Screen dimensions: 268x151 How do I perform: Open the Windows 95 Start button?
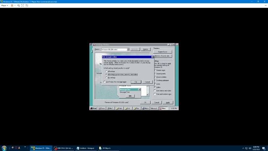(93, 108)
